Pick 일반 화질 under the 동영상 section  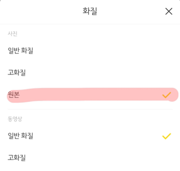coord(21,136)
